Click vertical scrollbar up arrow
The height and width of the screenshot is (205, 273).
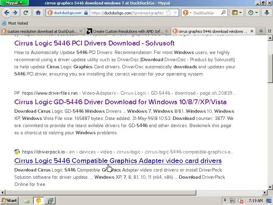(270, 38)
